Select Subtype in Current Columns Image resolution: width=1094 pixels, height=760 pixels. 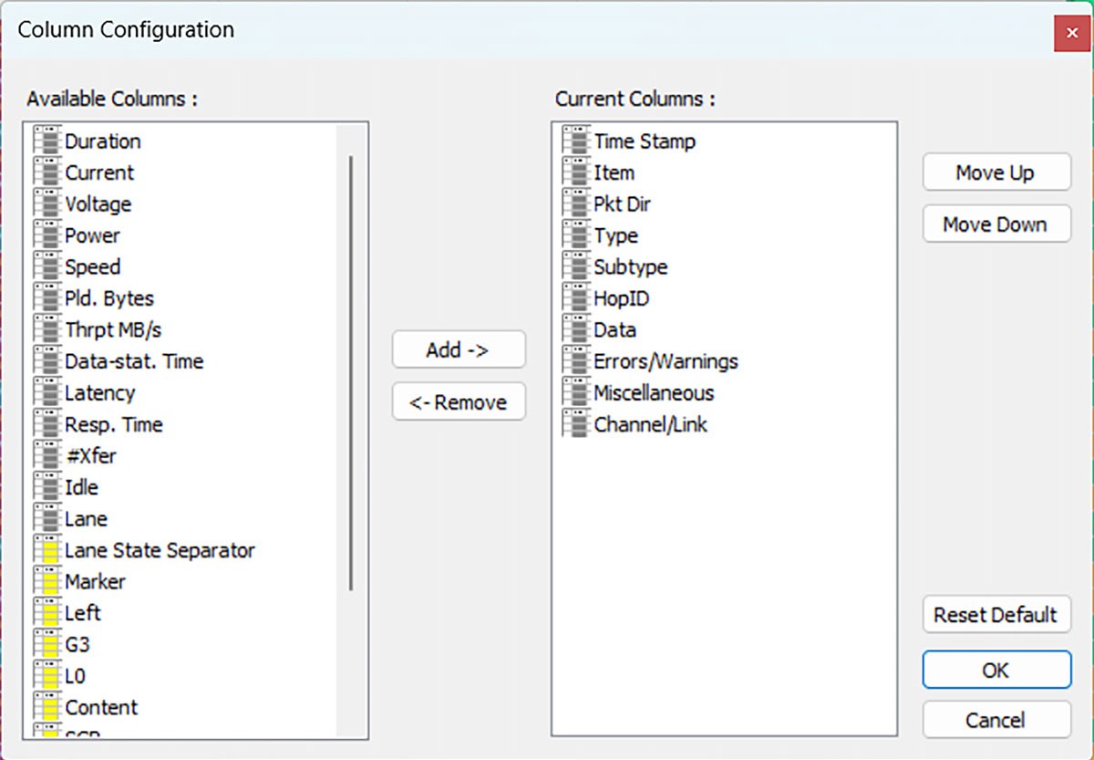631,266
